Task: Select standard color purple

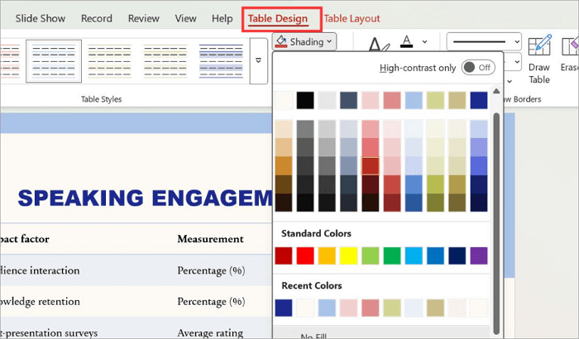Action: coord(479,255)
